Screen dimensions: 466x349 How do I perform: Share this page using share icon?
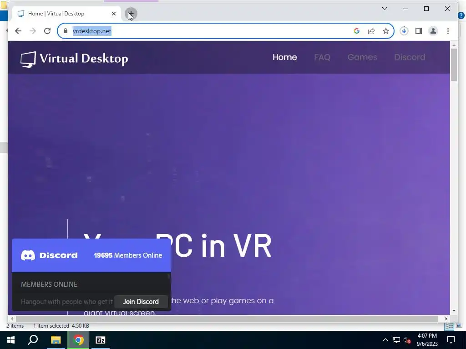point(371,31)
